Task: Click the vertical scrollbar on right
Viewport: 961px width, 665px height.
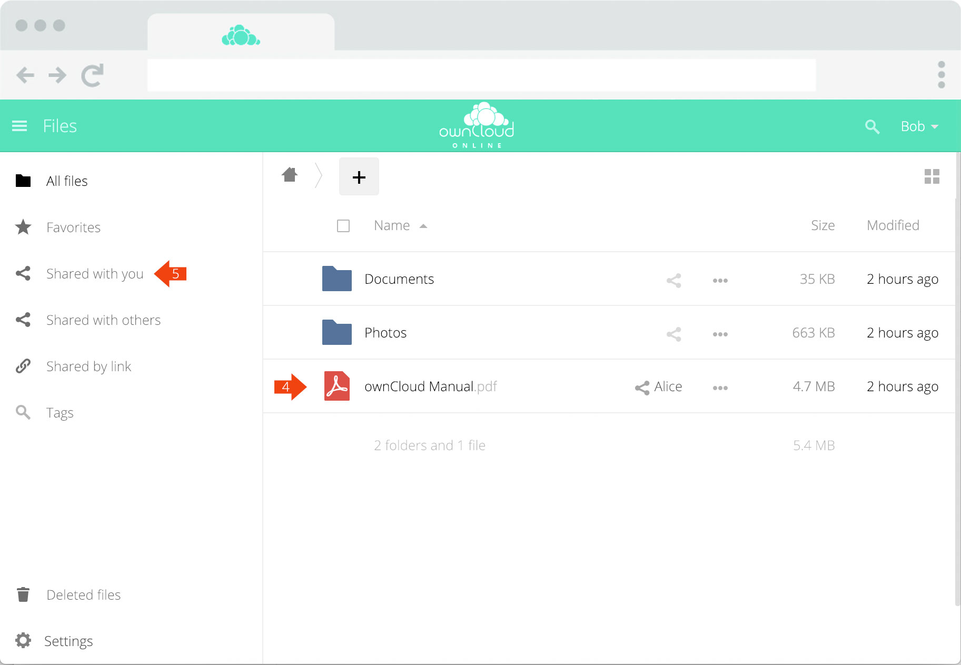Action: click(x=957, y=400)
